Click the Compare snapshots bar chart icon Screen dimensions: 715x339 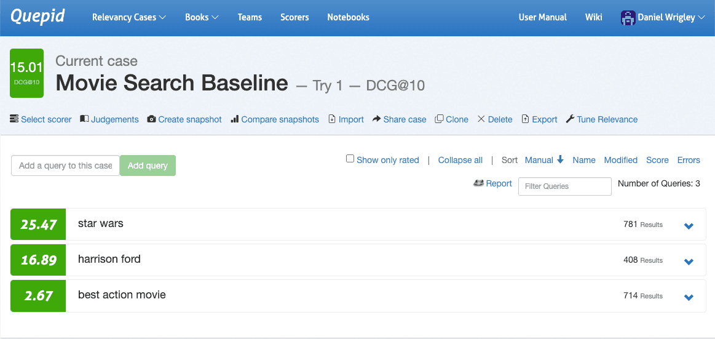(x=235, y=119)
